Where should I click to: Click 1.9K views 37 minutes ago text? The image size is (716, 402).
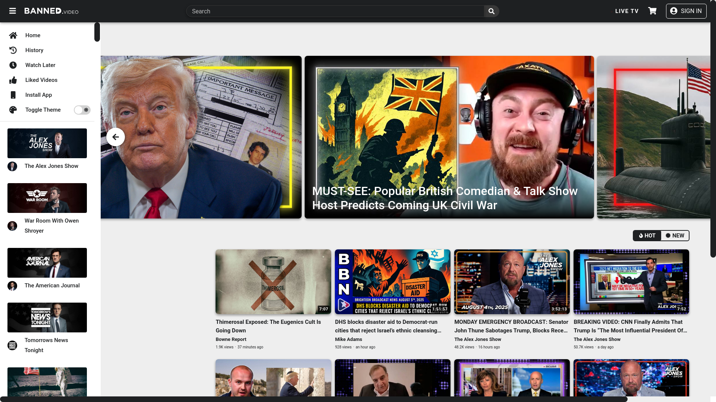[x=239, y=347]
